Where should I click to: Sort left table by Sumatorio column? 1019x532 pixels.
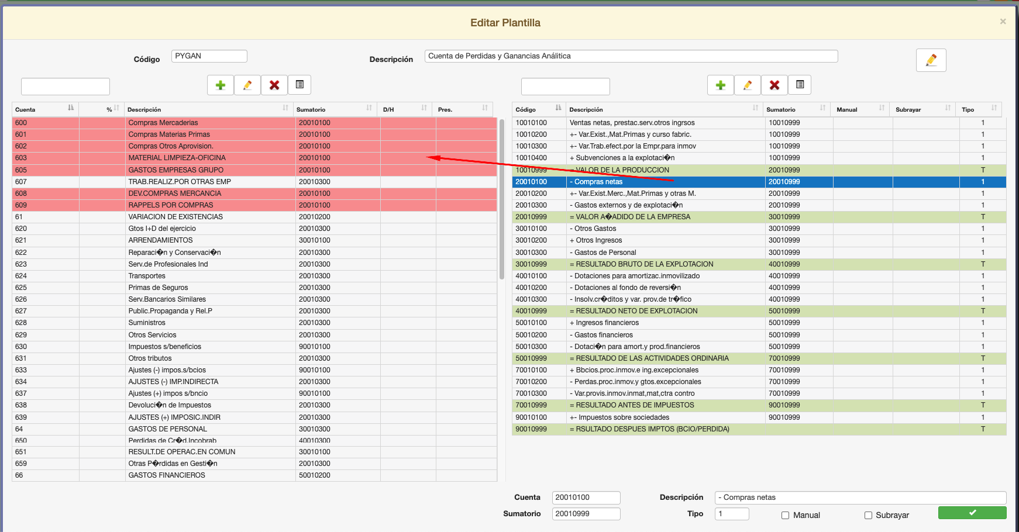point(333,109)
